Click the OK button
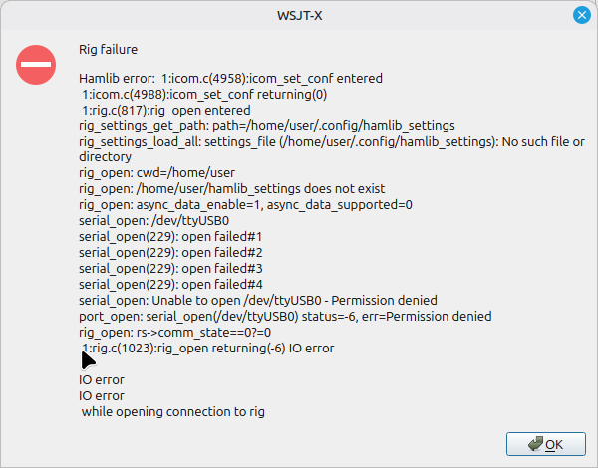598x468 pixels. 545,444
